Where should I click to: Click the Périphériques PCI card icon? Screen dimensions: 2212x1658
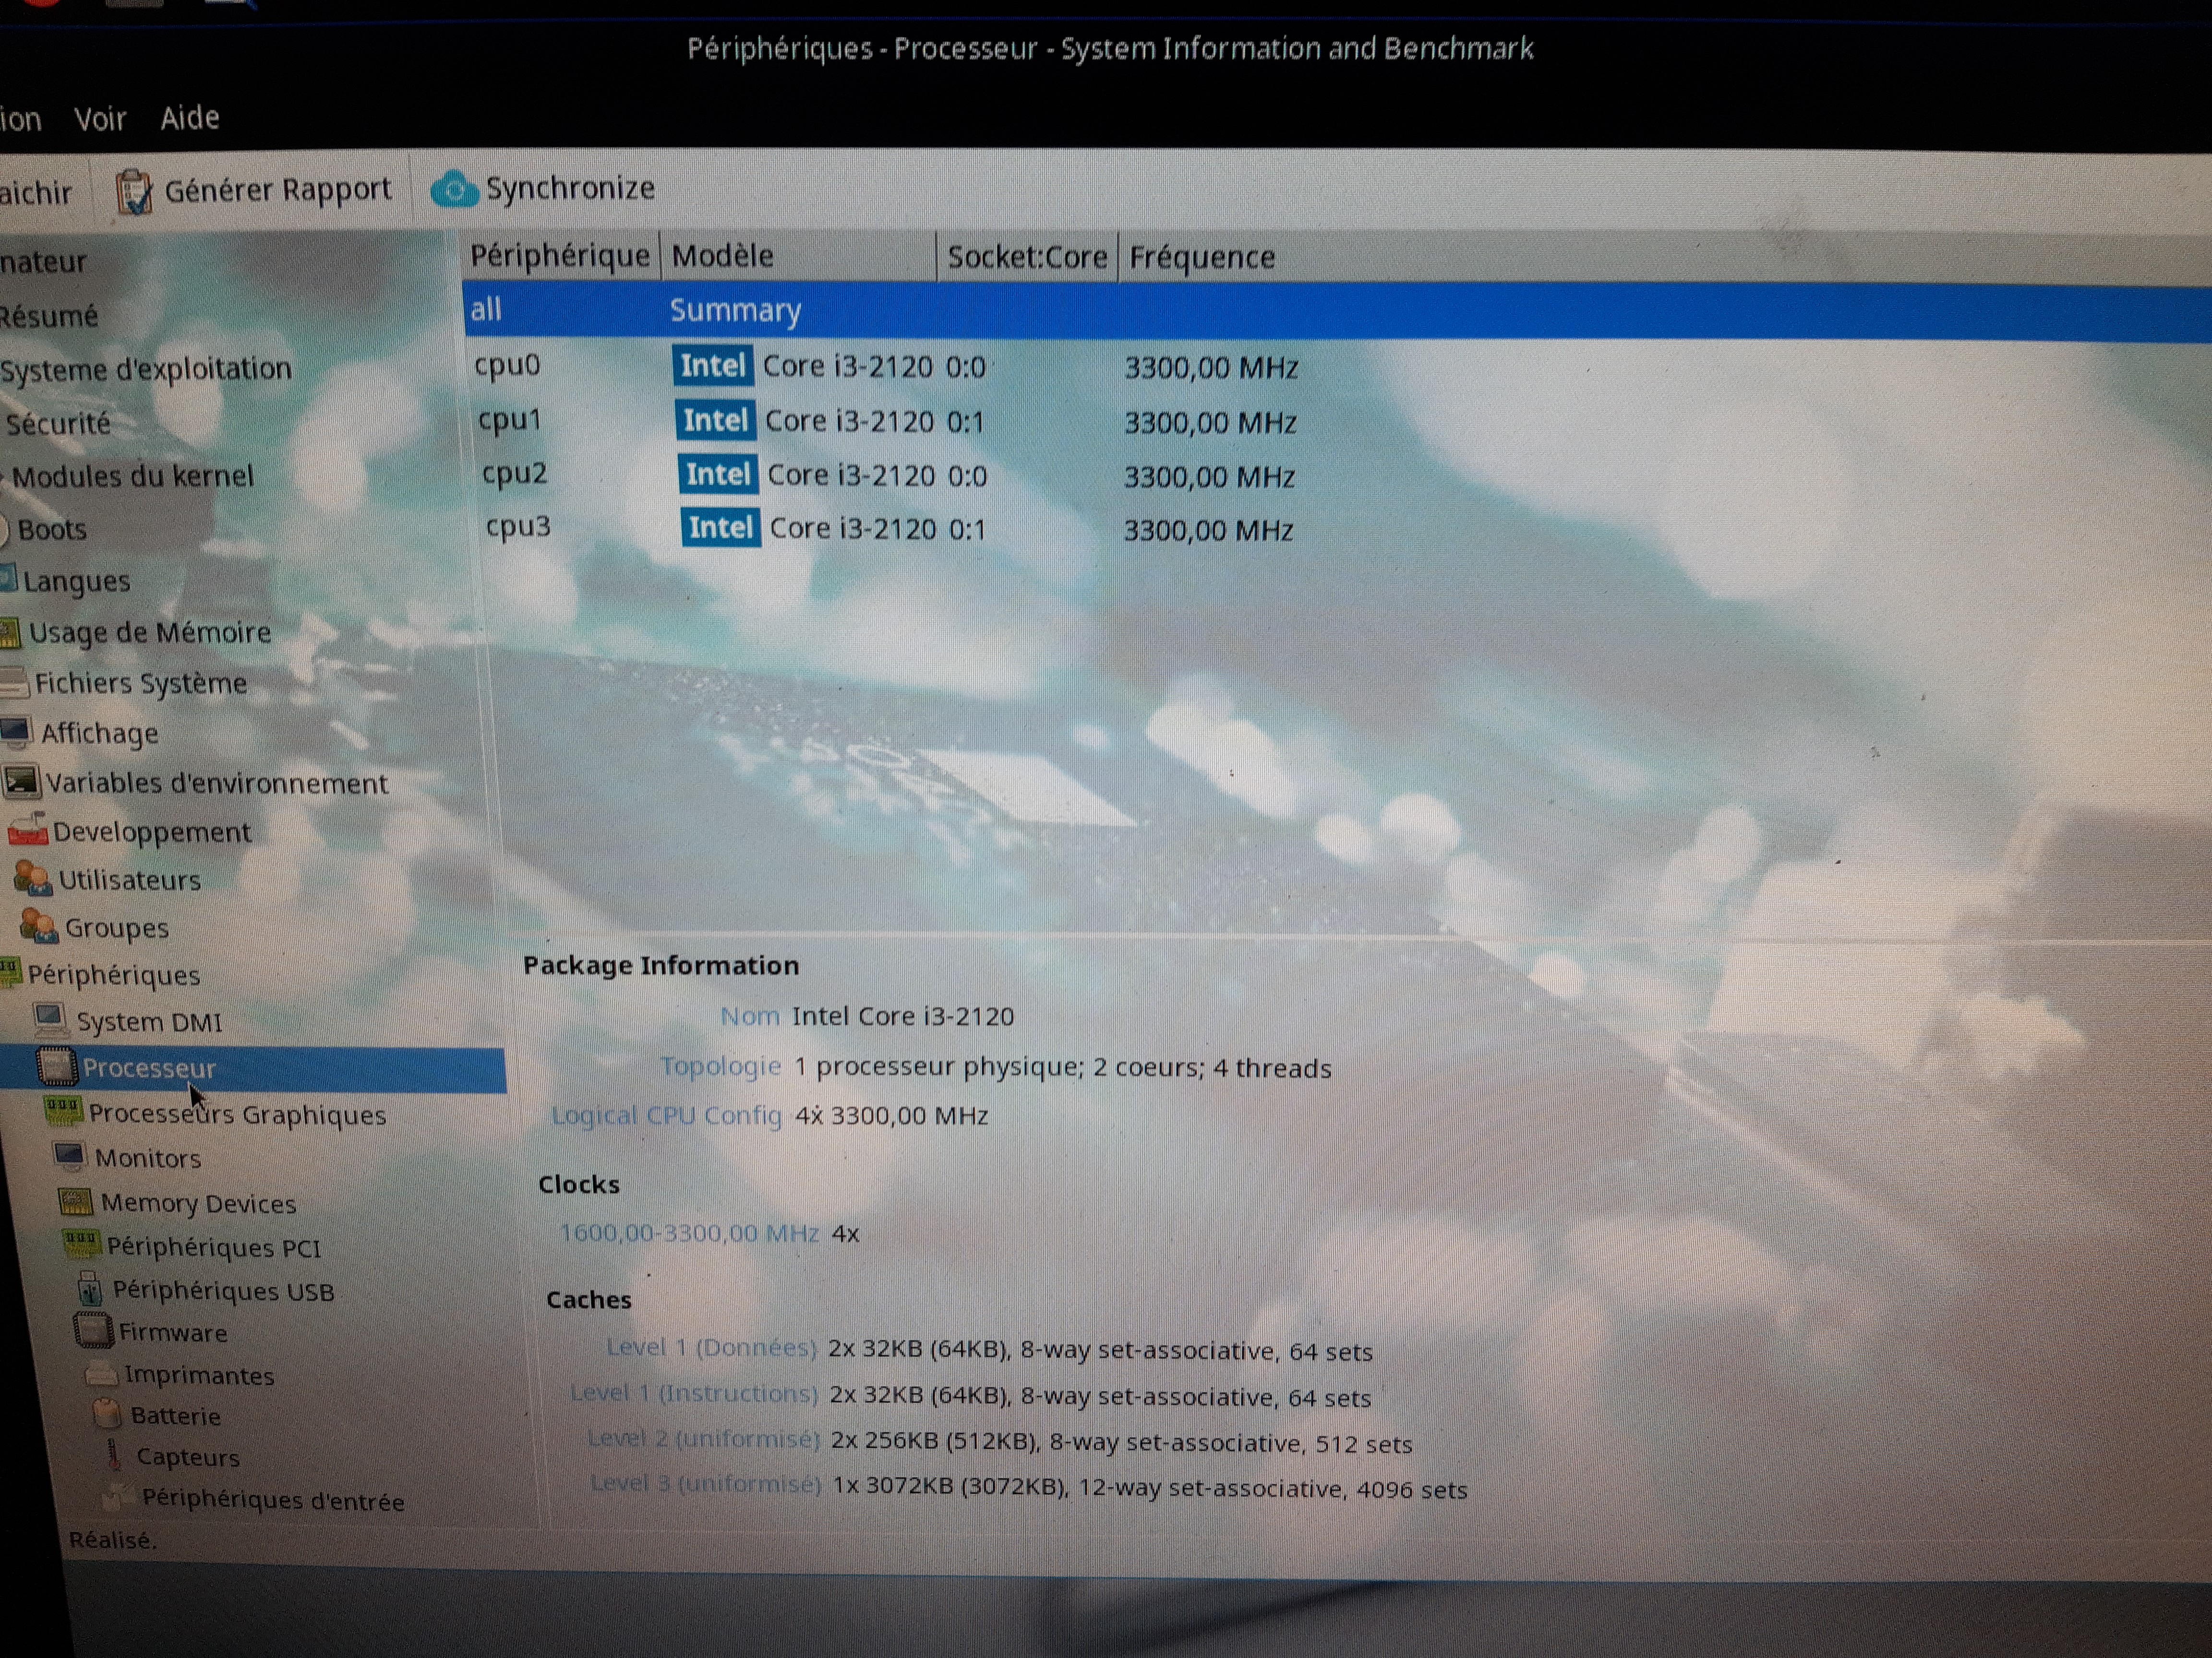[x=82, y=1244]
